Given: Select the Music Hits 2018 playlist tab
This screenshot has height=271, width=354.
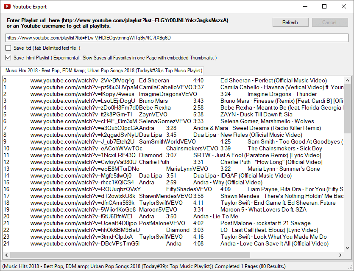Looking at the screenshot, I should (x=103, y=71).
